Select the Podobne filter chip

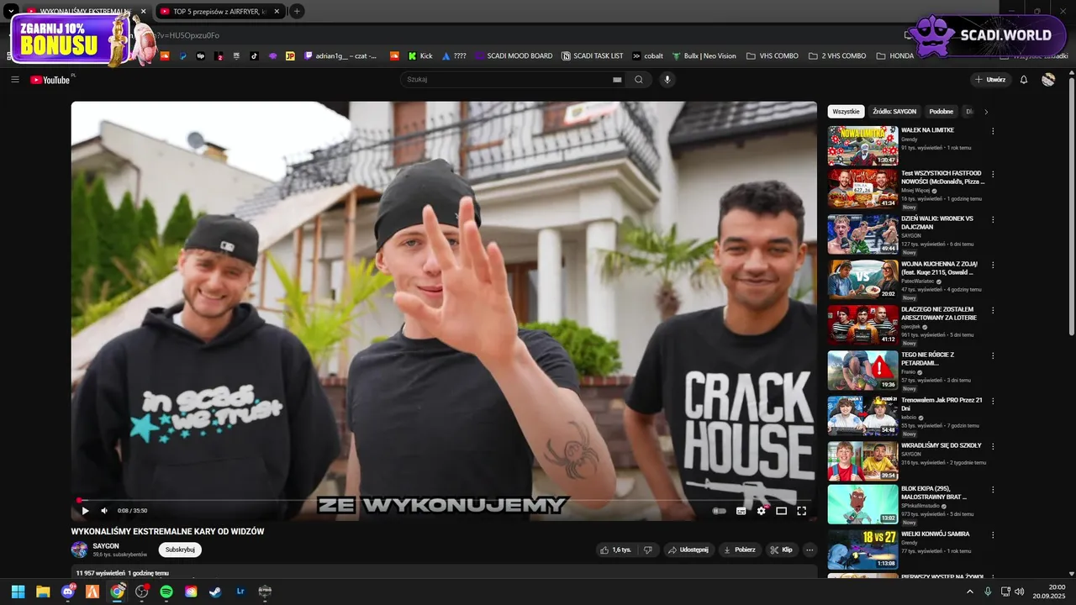pyautogui.click(x=941, y=111)
